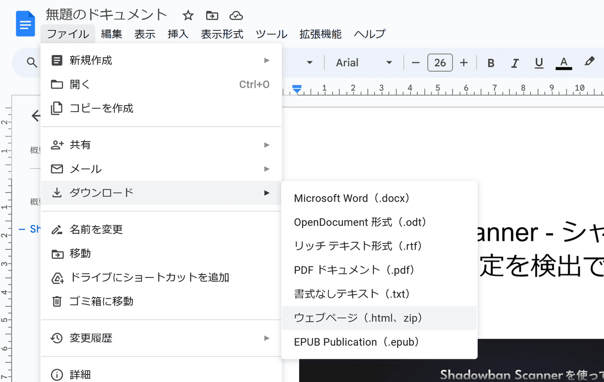Choose 新規作成 in the file menu
The height and width of the screenshot is (382, 604).
[161, 60]
